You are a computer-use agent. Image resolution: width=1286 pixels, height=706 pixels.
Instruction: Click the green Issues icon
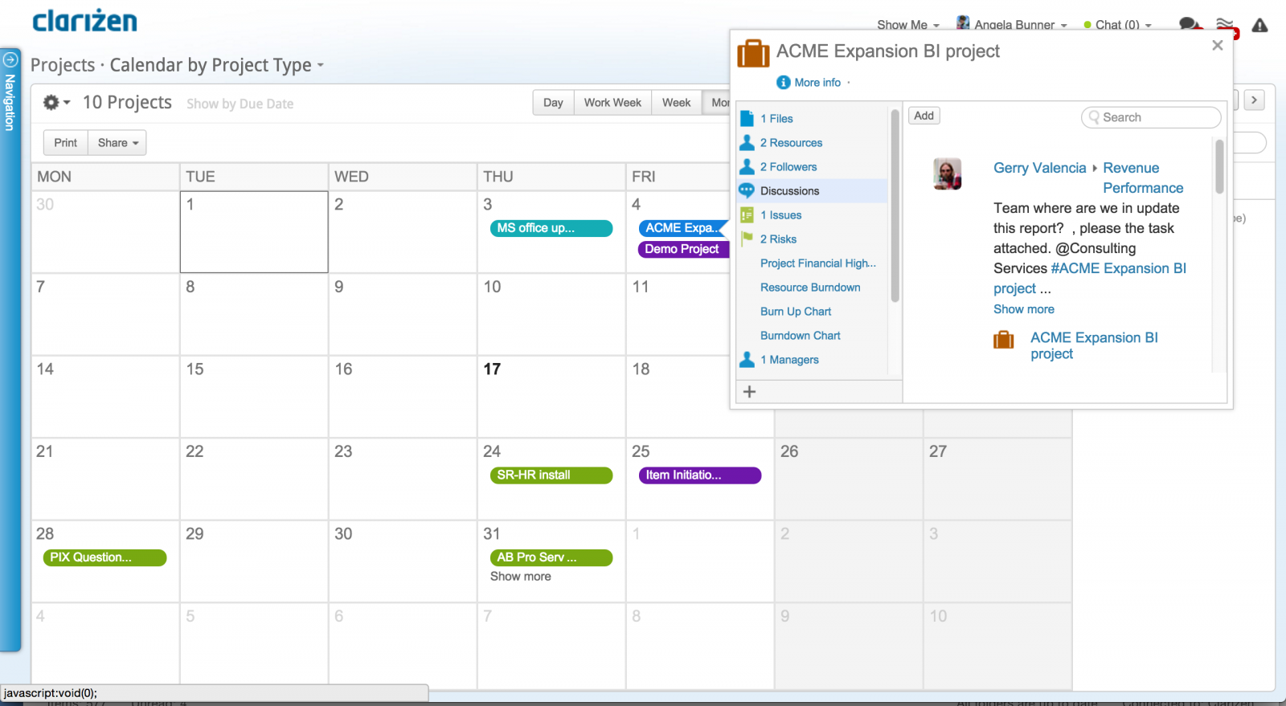click(747, 215)
